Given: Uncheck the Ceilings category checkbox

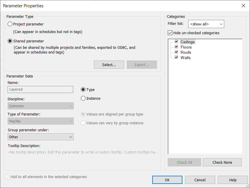Looking at the screenshot, I should click(x=176, y=42).
